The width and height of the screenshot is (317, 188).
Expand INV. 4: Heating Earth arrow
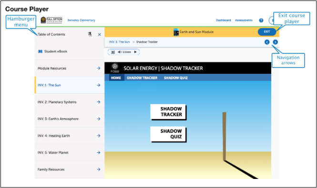pyautogui.click(x=99, y=136)
